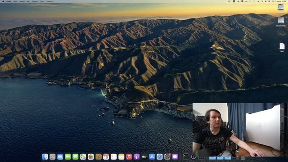This screenshot has height=162, width=288.
Task: Open the Help (Справка) menu
Action: pyautogui.click(x=49, y=1)
